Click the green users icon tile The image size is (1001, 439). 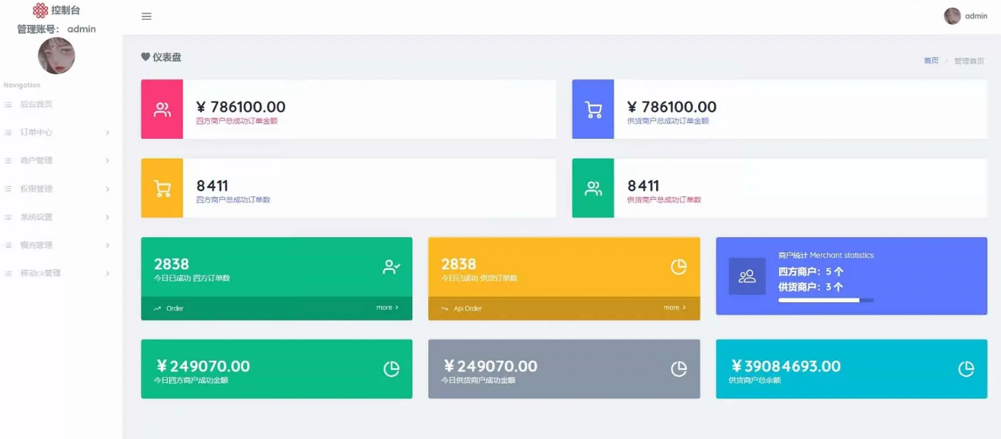(593, 188)
